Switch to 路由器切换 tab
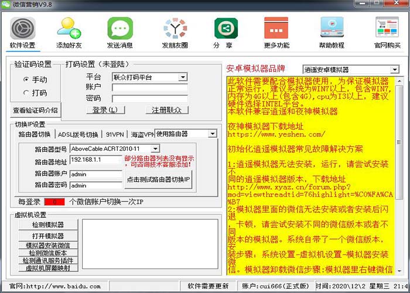This screenshot has height=293, width=410. click(x=35, y=134)
